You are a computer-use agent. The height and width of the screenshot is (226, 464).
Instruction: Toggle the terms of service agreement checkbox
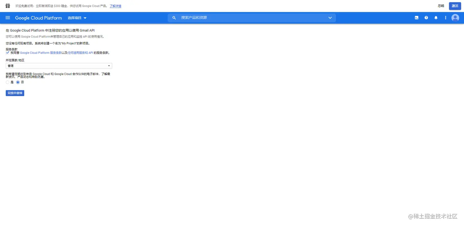pyautogui.click(x=8, y=53)
